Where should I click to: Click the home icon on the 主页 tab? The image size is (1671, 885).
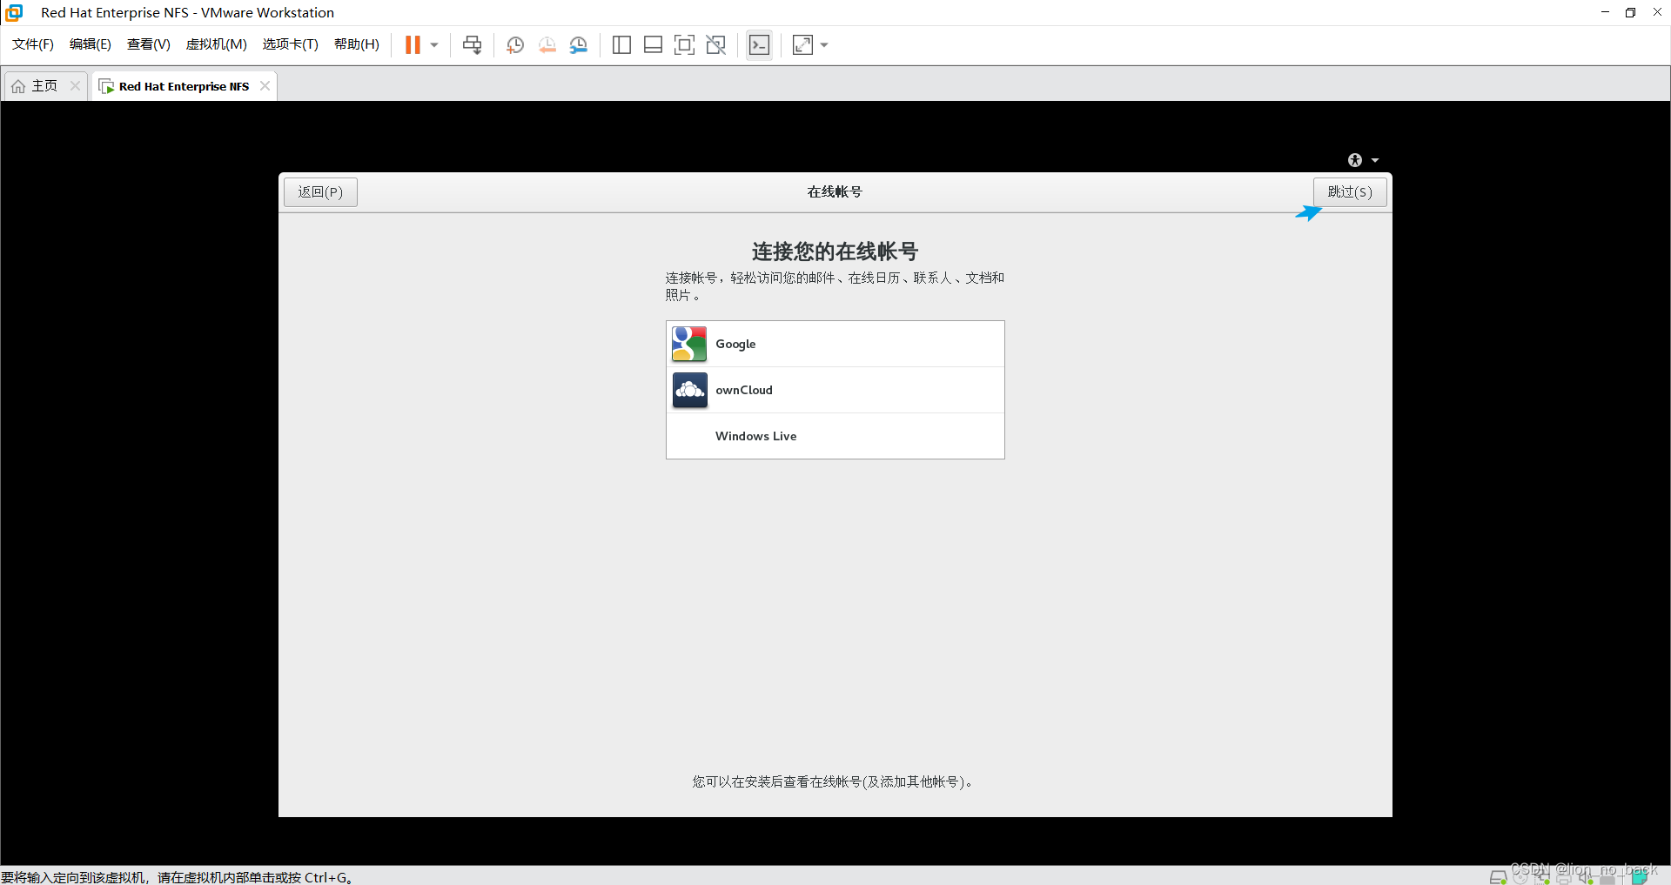(18, 86)
